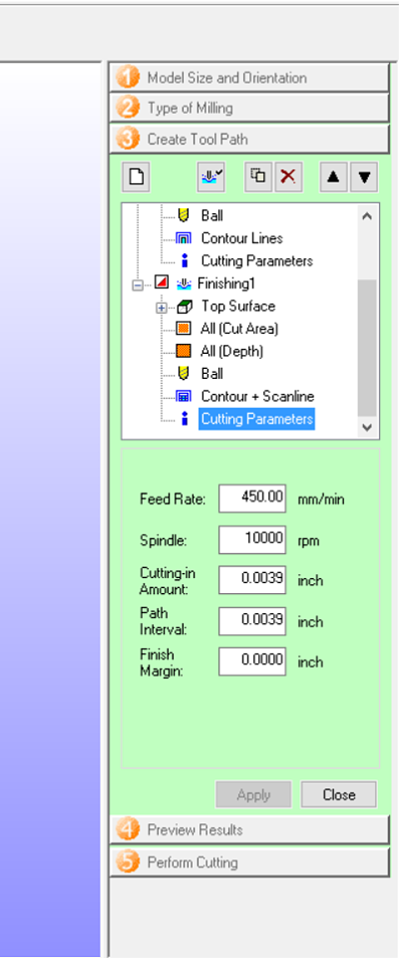Select All (Cut Area) tree item
399x958 pixels.
pyautogui.click(x=239, y=329)
